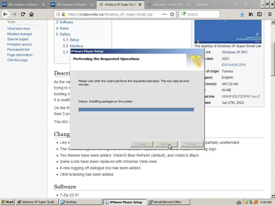
Task: Click the security shield tray icon
Action: click(246, 202)
